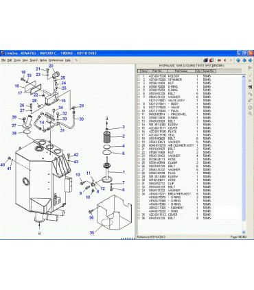Sort by the Item column header
The width and height of the screenshot is (254, 290).
point(144,71)
